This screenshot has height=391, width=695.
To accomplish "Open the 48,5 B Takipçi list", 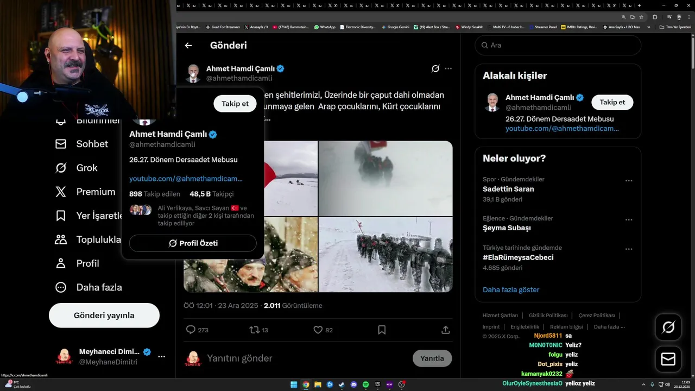I will pos(212,194).
